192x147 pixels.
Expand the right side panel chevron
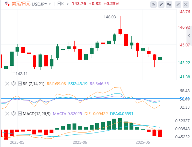[189, 36]
